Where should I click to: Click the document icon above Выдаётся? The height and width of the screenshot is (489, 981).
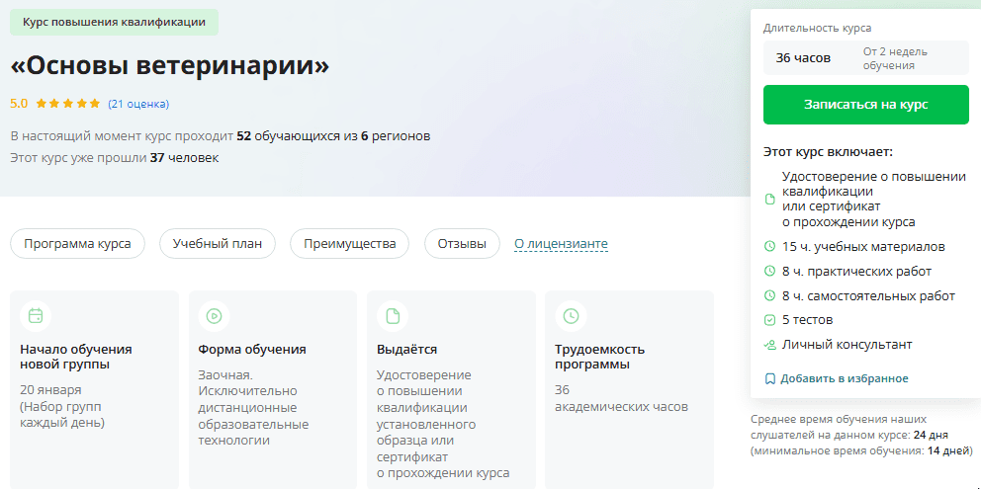tap(393, 316)
